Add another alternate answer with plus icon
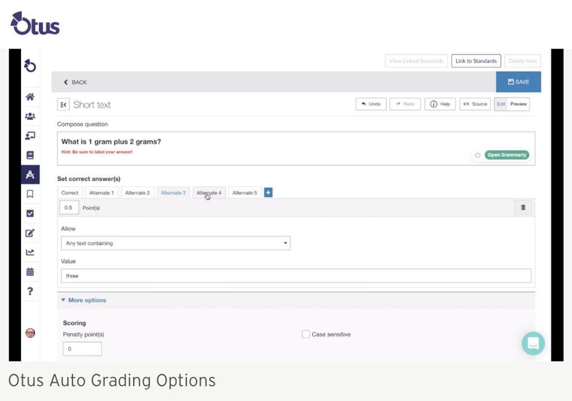This screenshot has width=572, height=401. [268, 193]
